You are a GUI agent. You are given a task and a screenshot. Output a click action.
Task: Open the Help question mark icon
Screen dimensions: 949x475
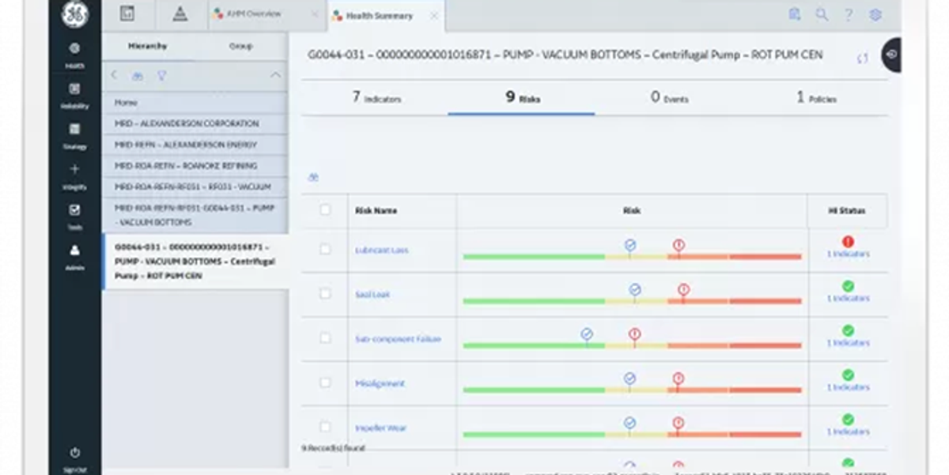click(x=849, y=15)
